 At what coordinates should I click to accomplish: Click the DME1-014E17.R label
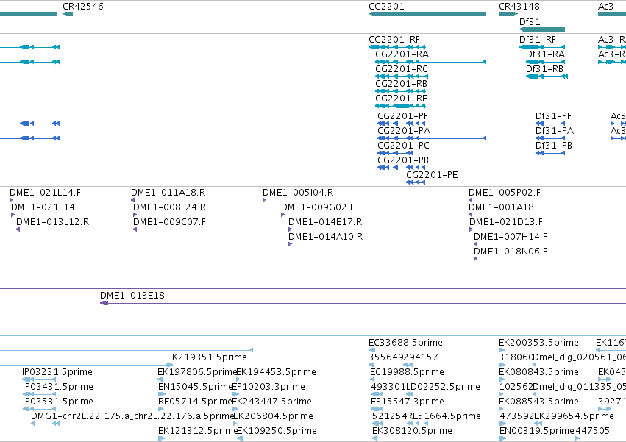tap(325, 222)
